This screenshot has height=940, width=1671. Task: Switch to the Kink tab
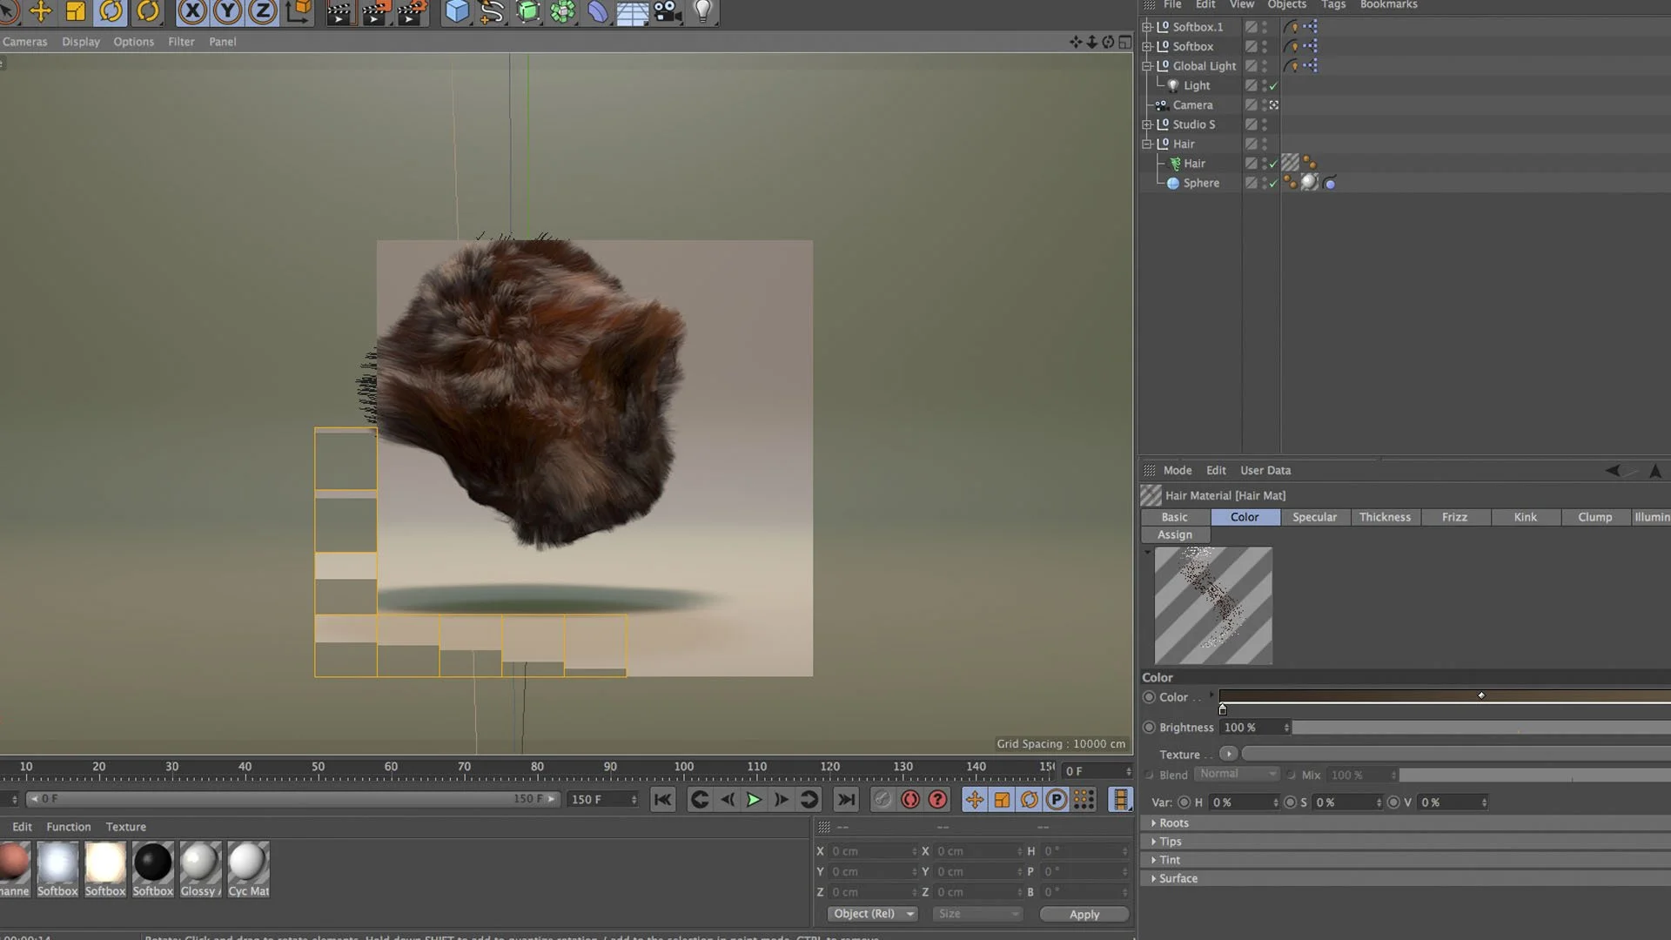1525,517
